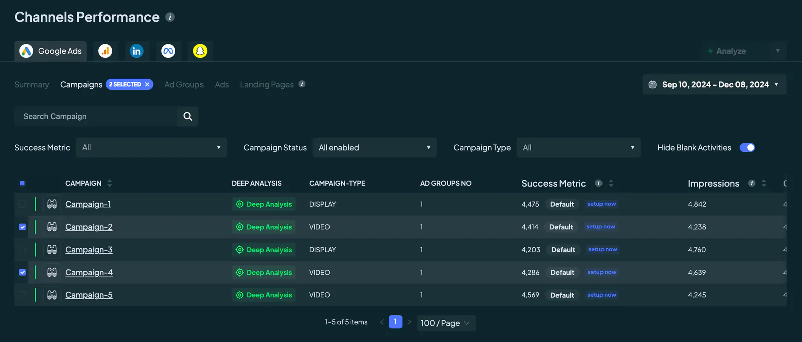Uncheck the Campaign-2 row checkbox
802x342 pixels.
[22, 227]
